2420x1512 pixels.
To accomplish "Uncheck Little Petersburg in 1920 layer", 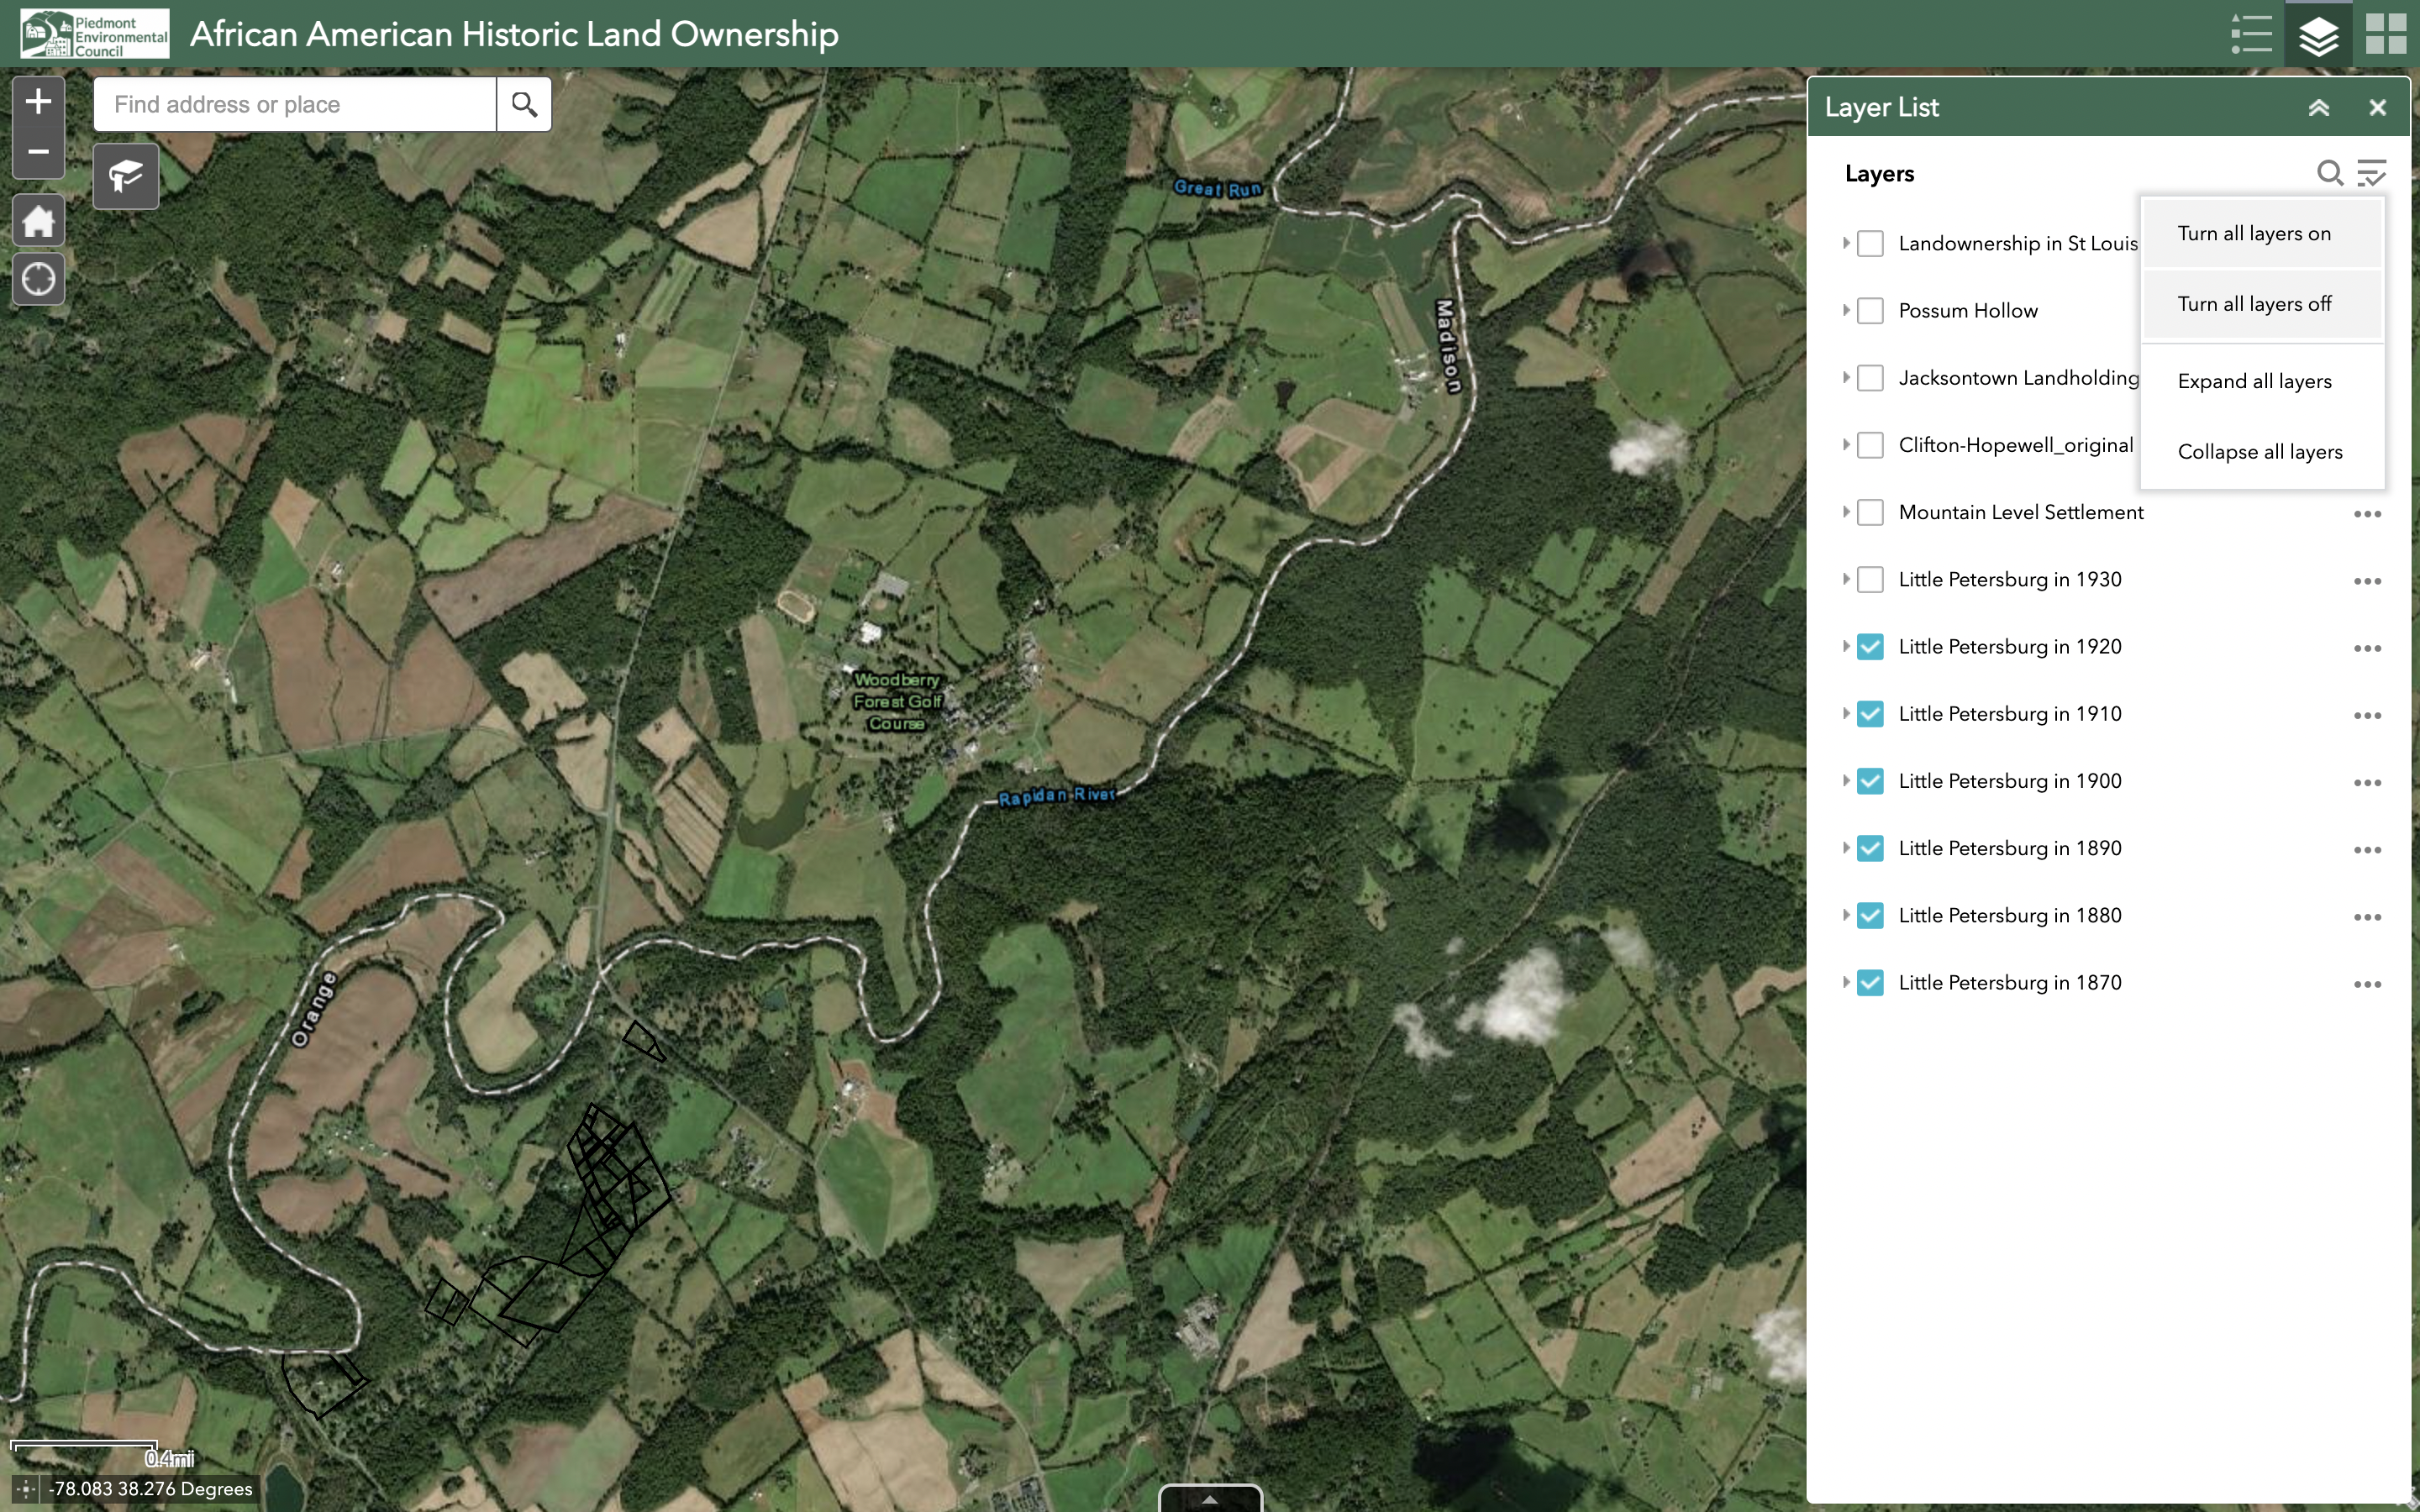I will [x=1870, y=647].
